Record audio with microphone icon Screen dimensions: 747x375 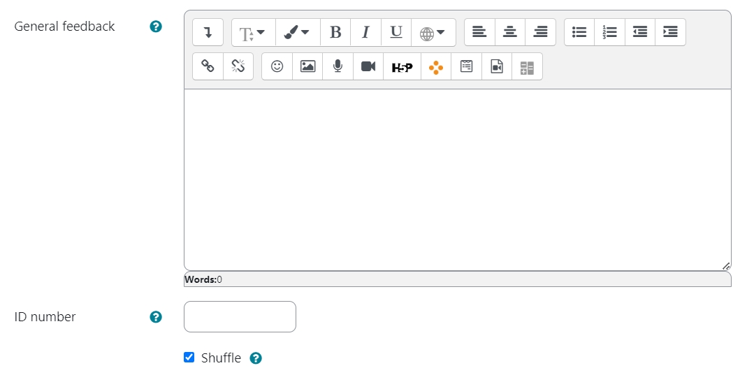click(x=338, y=66)
